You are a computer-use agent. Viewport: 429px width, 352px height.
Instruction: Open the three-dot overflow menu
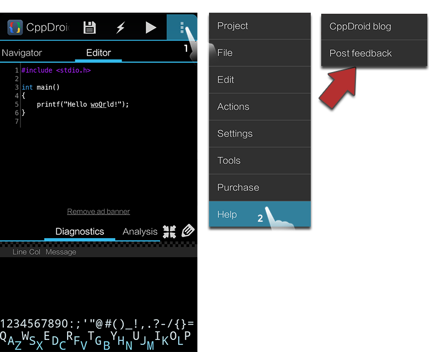(182, 28)
